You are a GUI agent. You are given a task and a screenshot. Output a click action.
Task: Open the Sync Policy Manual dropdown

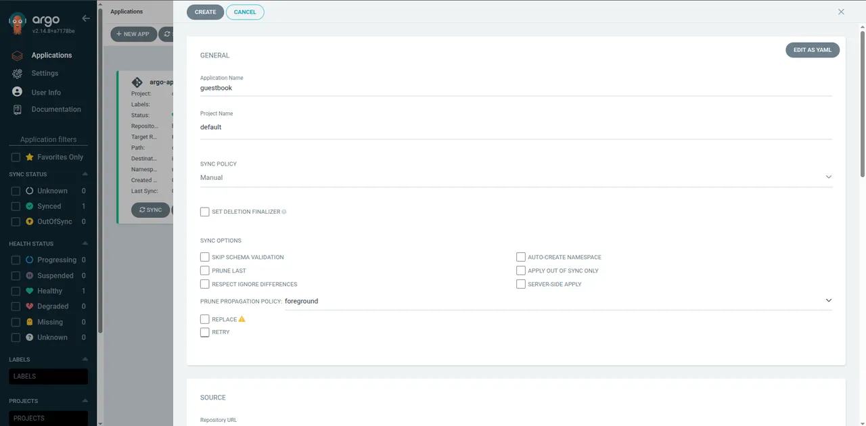coord(516,177)
